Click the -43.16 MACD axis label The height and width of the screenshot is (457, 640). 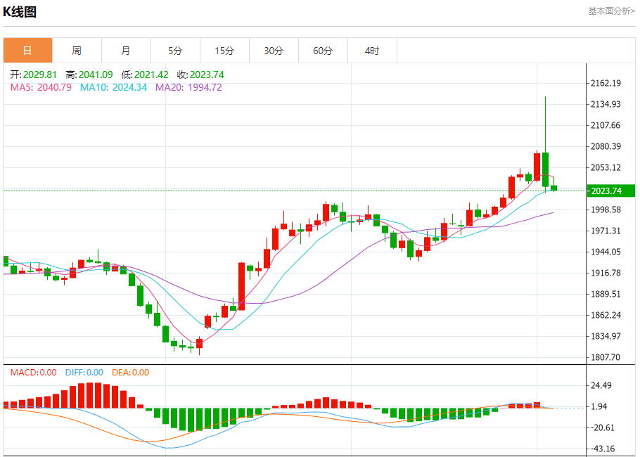[601, 449]
